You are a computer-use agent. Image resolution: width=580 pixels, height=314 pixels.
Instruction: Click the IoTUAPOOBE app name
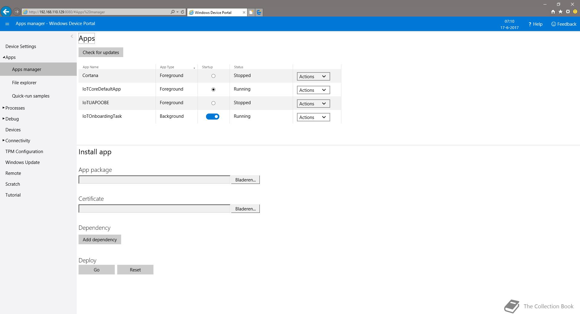(x=96, y=103)
